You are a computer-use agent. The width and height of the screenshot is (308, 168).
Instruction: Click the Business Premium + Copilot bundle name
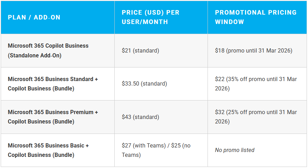click(53, 117)
